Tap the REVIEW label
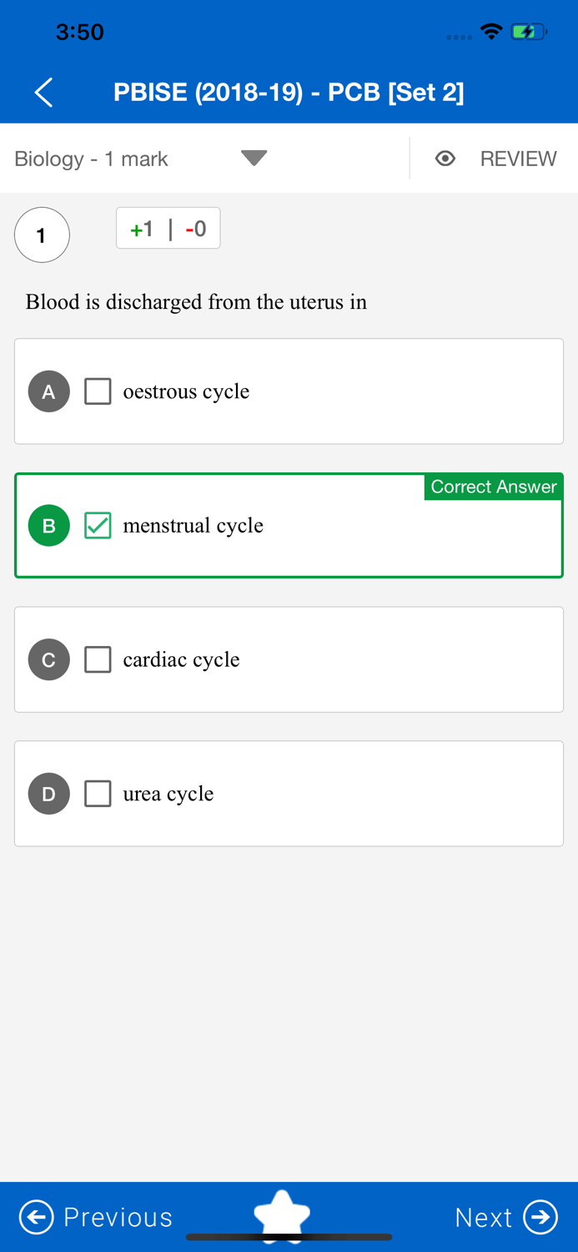Screen dimensions: 578x1252 click(518, 159)
